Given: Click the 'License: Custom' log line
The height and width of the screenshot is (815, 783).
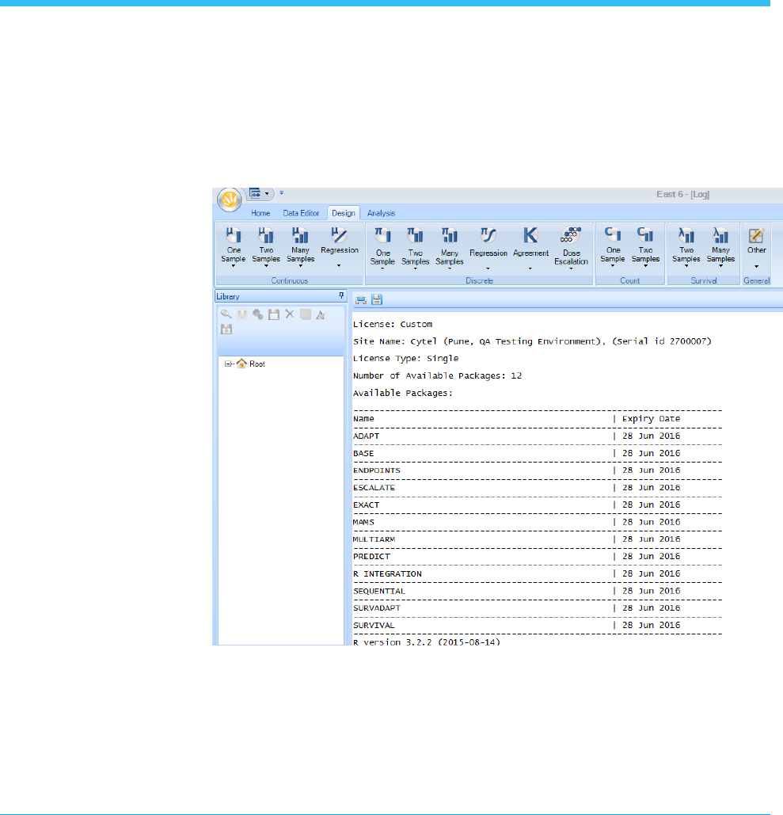Looking at the screenshot, I should (x=393, y=325).
